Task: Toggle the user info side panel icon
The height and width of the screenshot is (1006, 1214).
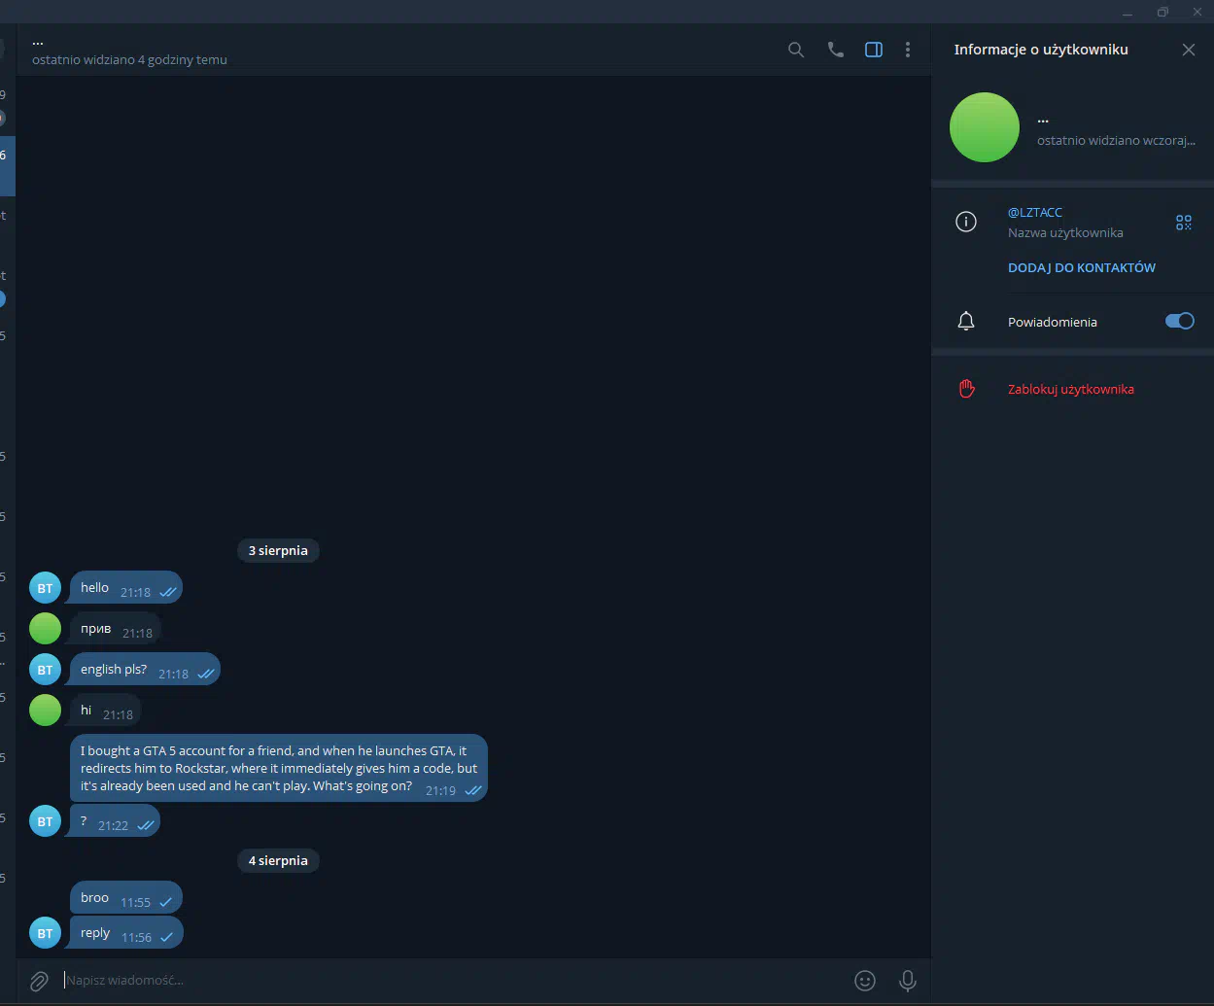Action: (874, 50)
